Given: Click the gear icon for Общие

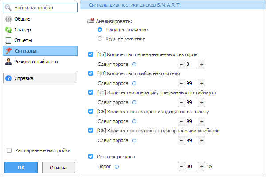Looking at the screenshot, I should point(8,19).
